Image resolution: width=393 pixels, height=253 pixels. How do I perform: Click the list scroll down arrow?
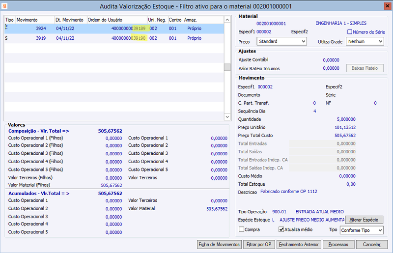click(x=227, y=117)
